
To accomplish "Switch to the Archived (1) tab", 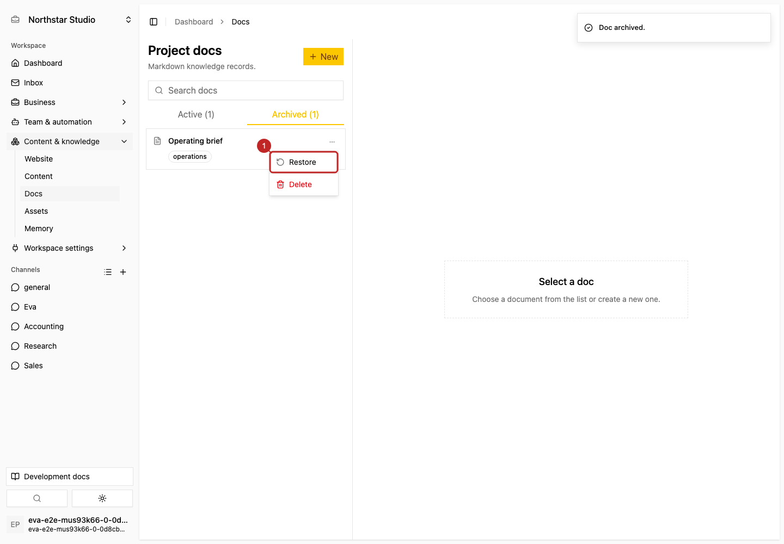I will coord(295,114).
